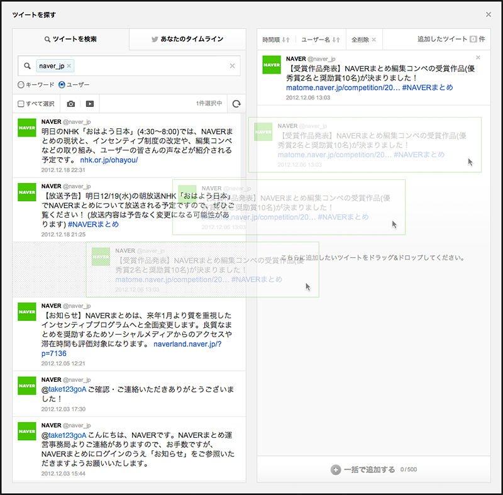Select the 【お知らせ】 incentive program tweet
Screen dimensions: 503x495
pos(129,334)
